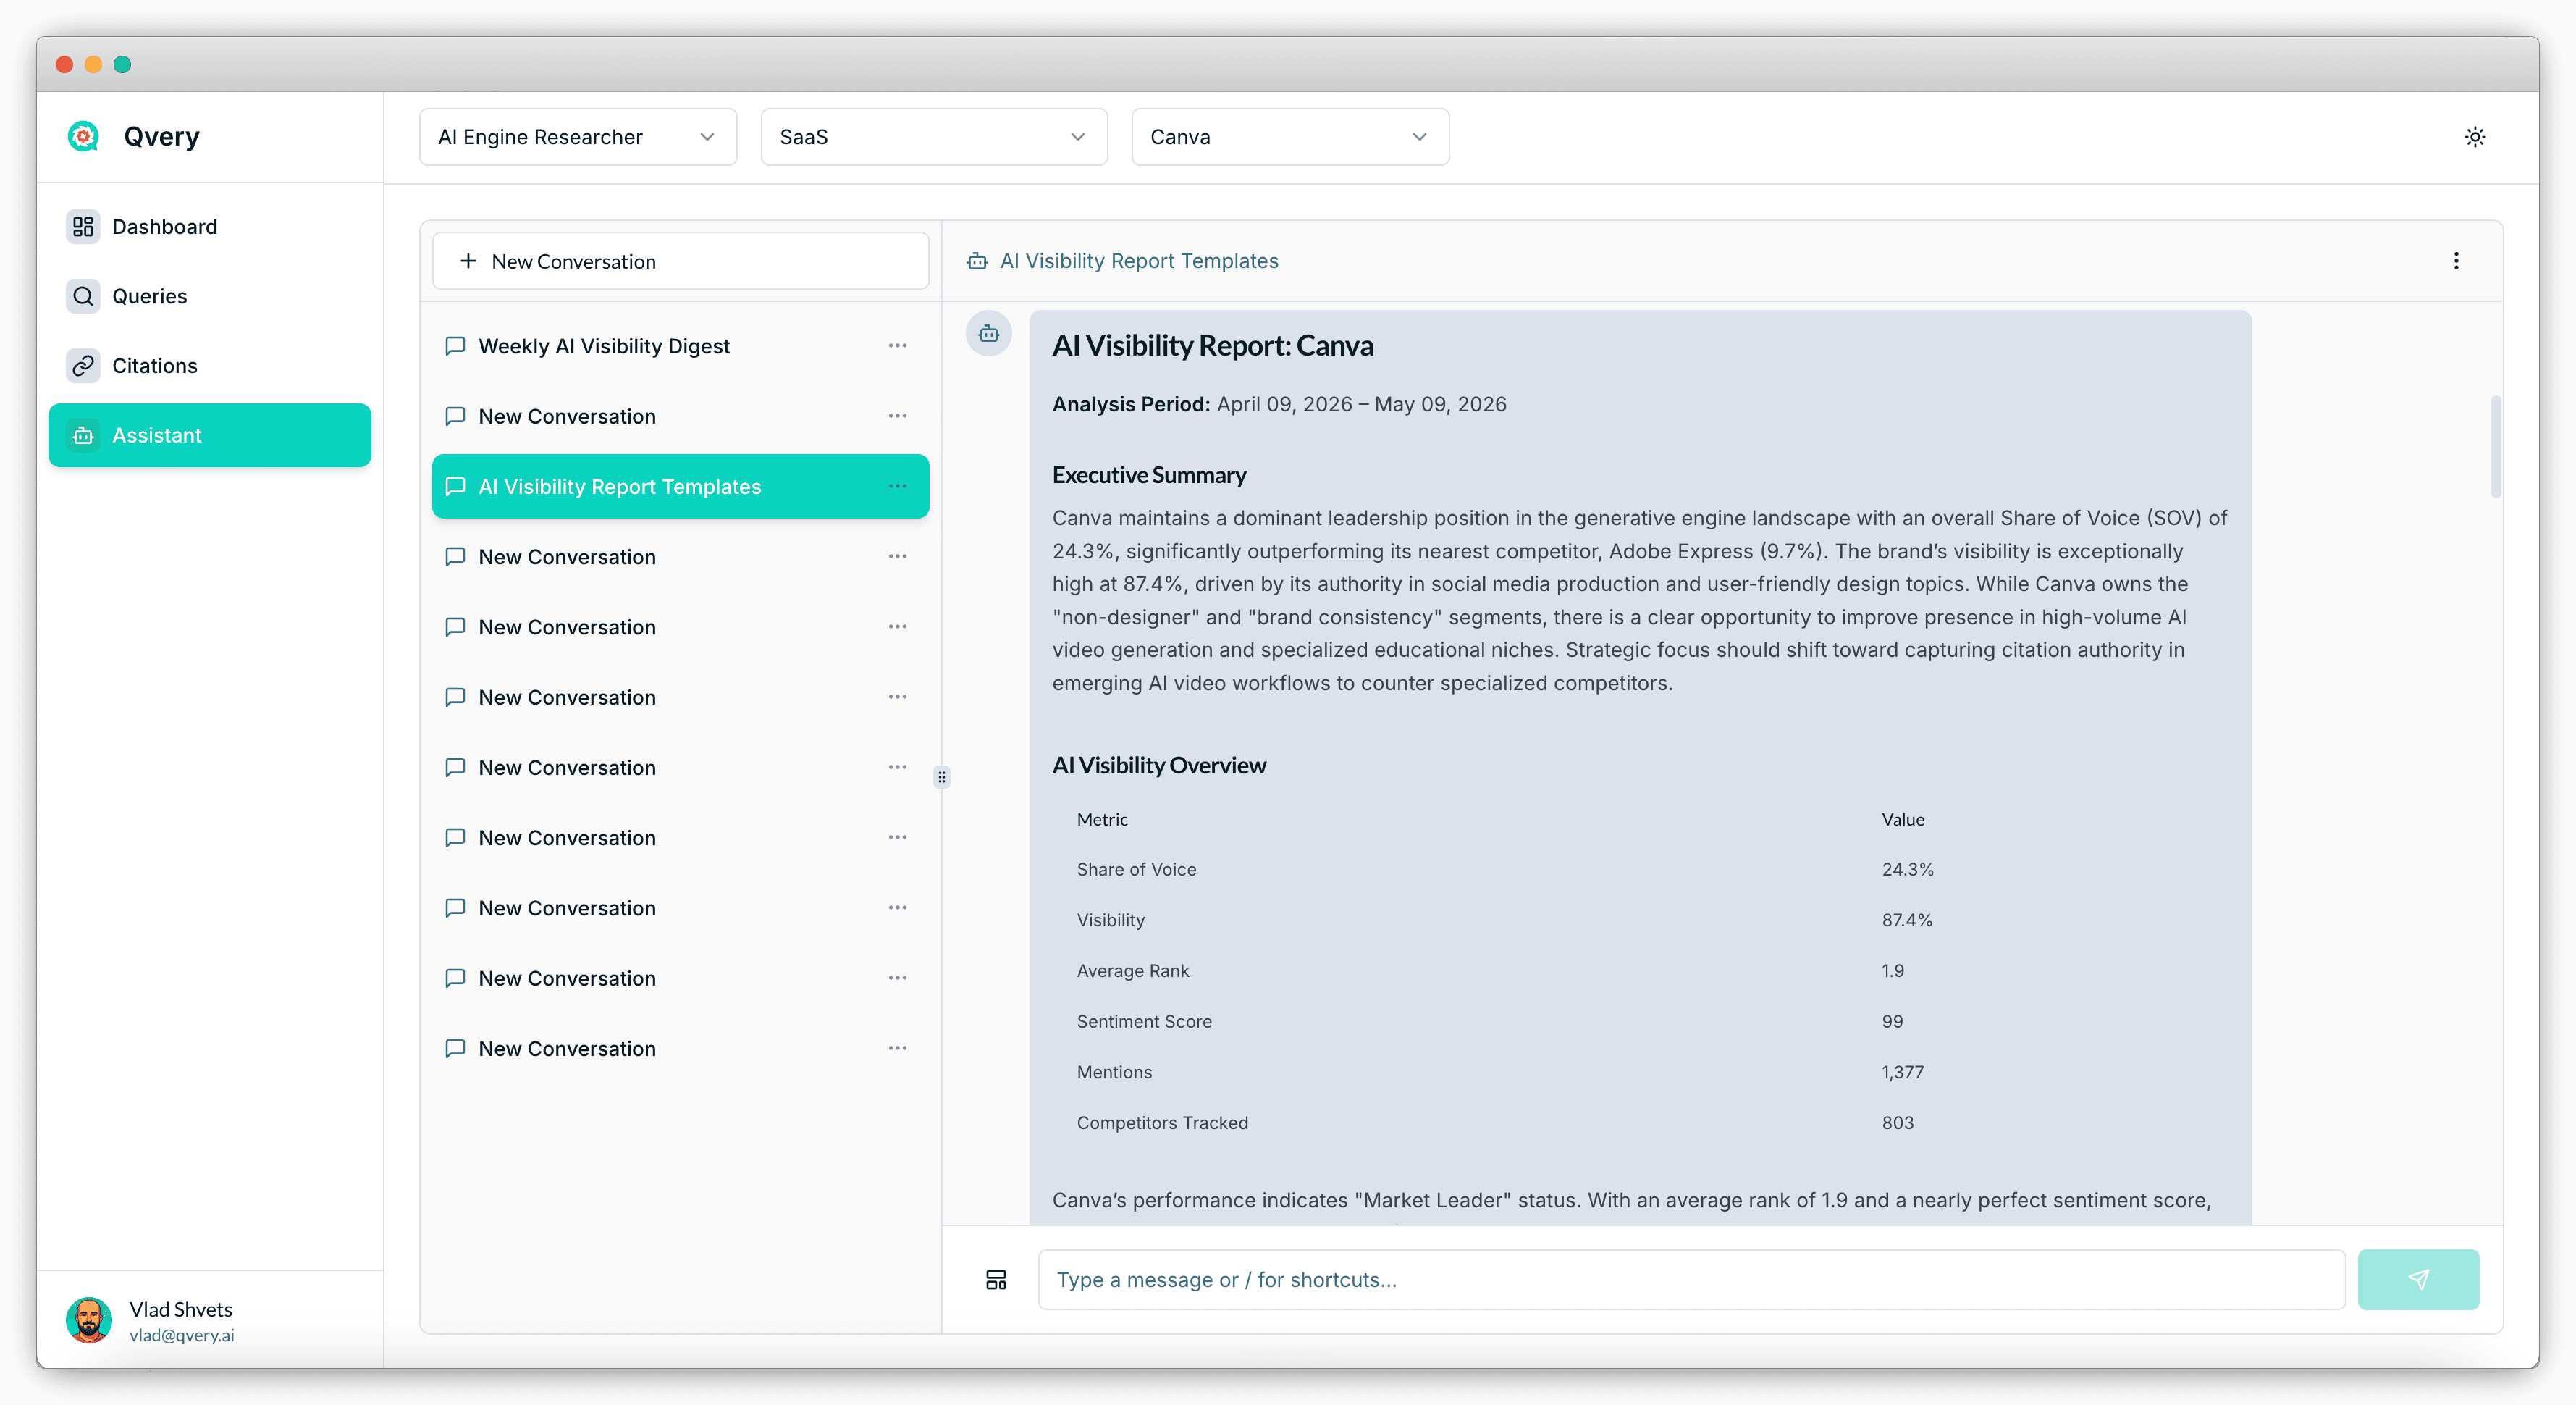Viewport: 2576px width, 1405px height.
Task: Click the macOS red close window button
Action: click(x=64, y=64)
